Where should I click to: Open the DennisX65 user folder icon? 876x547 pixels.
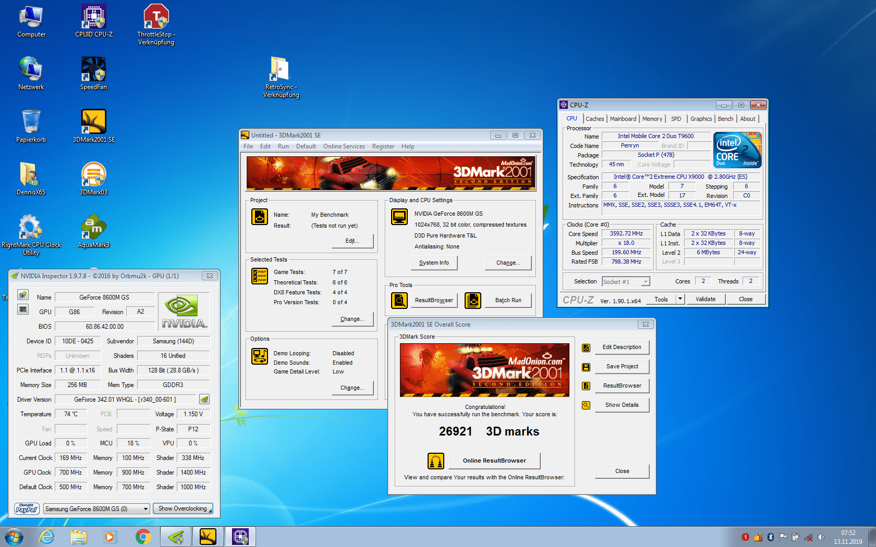click(x=31, y=179)
